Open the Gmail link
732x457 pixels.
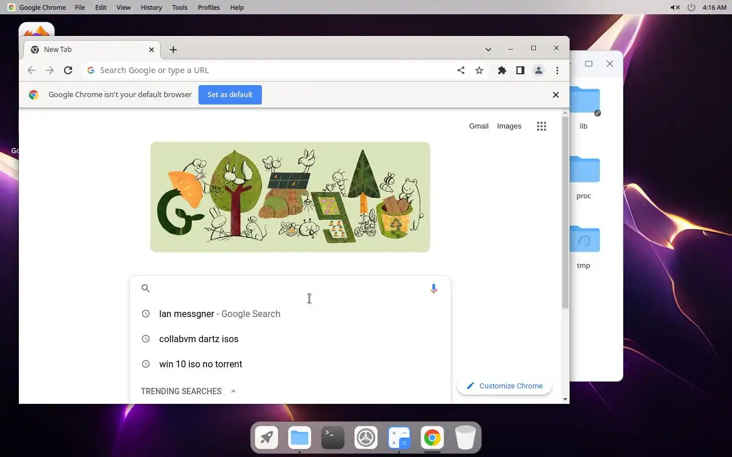(479, 126)
